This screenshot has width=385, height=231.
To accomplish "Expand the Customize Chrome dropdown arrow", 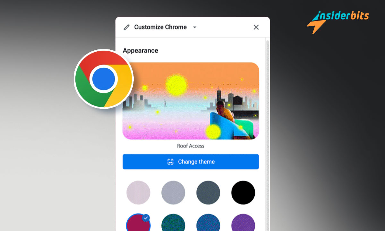I will [x=194, y=28].
